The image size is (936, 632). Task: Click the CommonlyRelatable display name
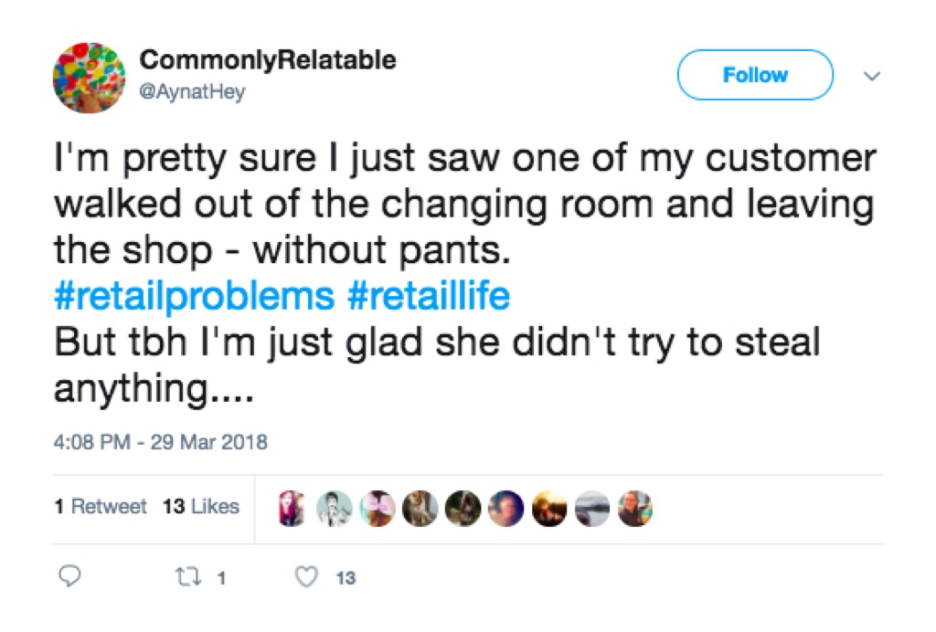(268, 61)
